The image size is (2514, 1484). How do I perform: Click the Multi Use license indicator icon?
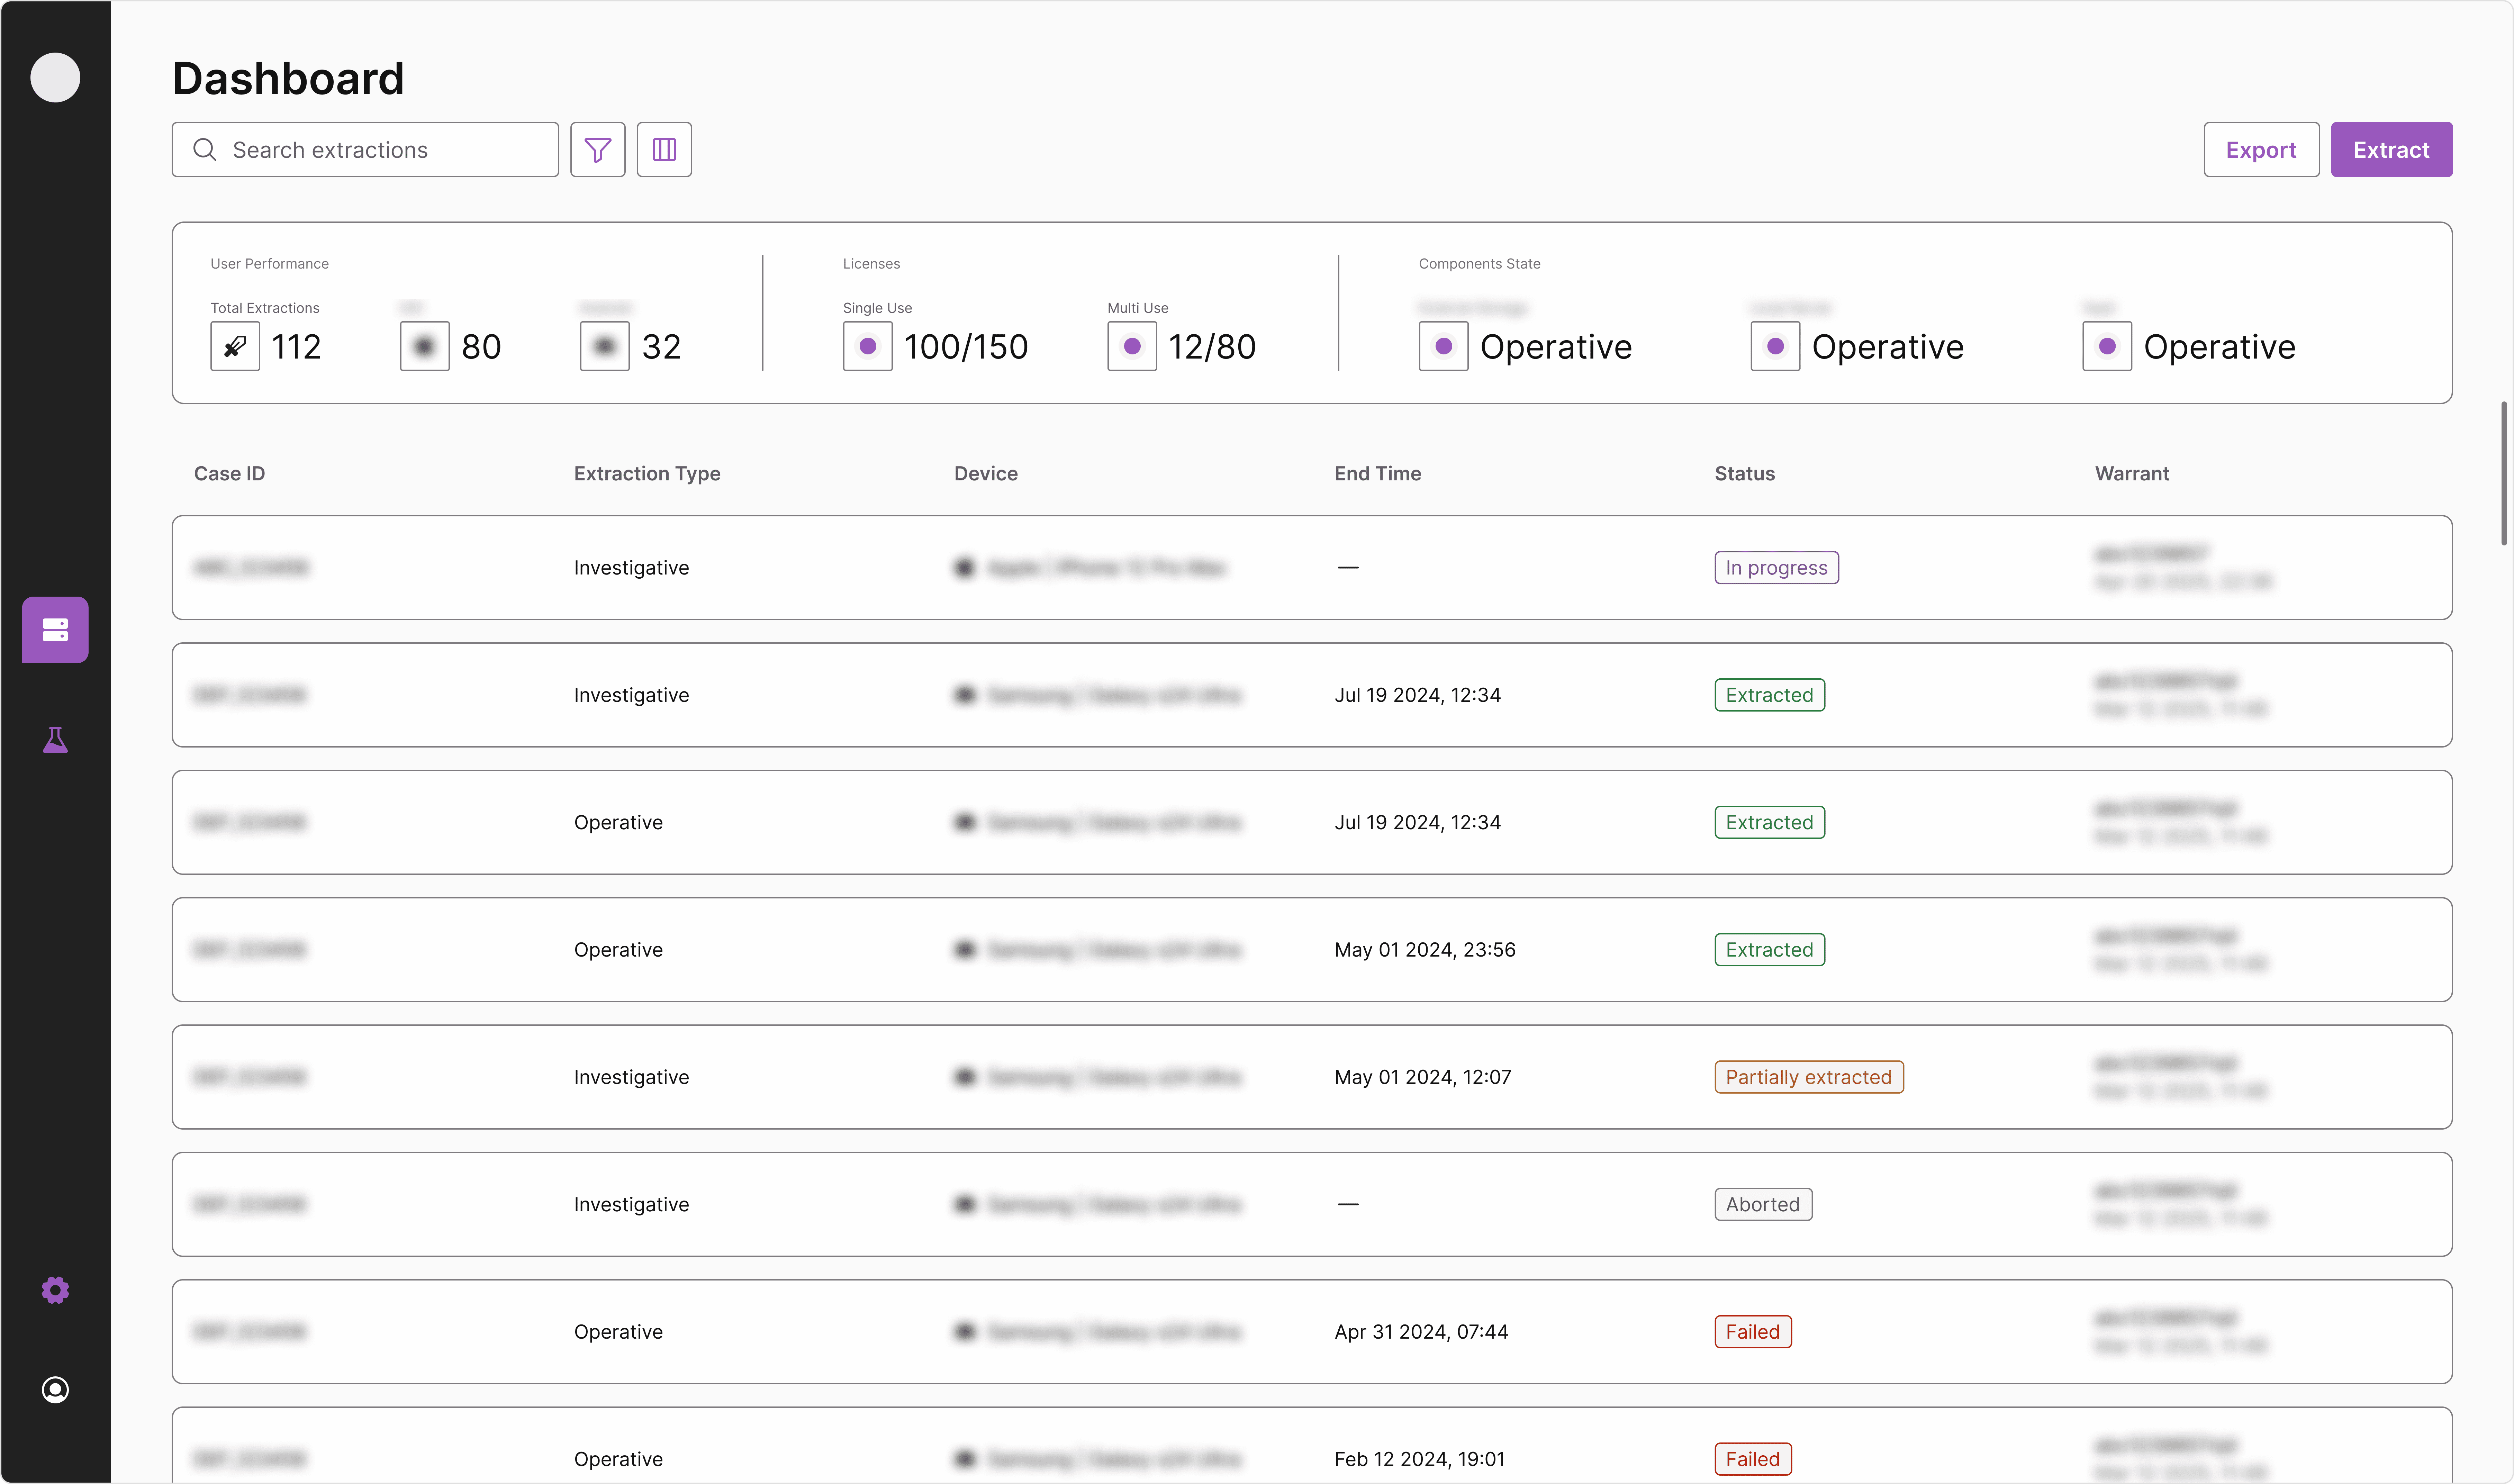click(1132, 346)
